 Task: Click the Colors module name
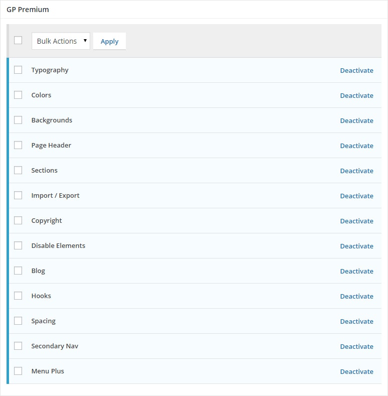coord(41,95)
